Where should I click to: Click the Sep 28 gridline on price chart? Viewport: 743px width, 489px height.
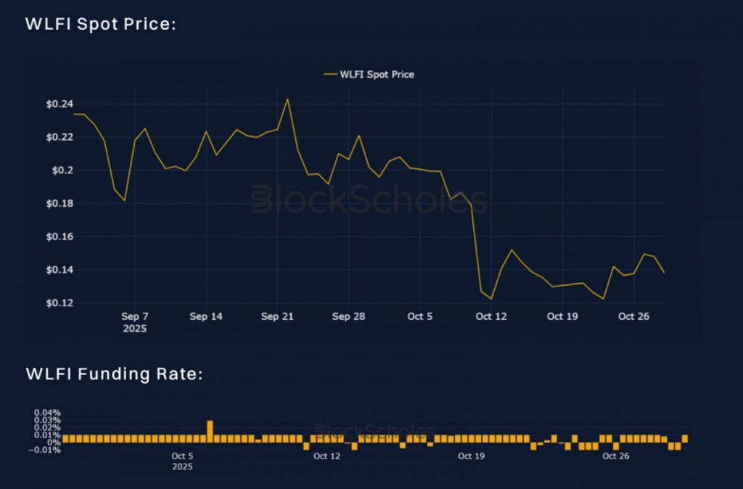click(x=348, y=203)
